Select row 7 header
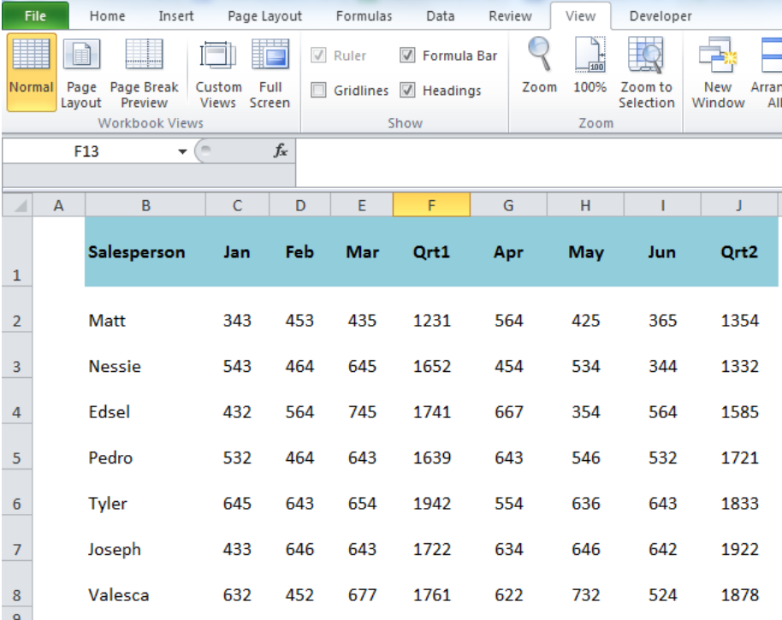This screenshot has height=620, width=782. tap(17, 538)
